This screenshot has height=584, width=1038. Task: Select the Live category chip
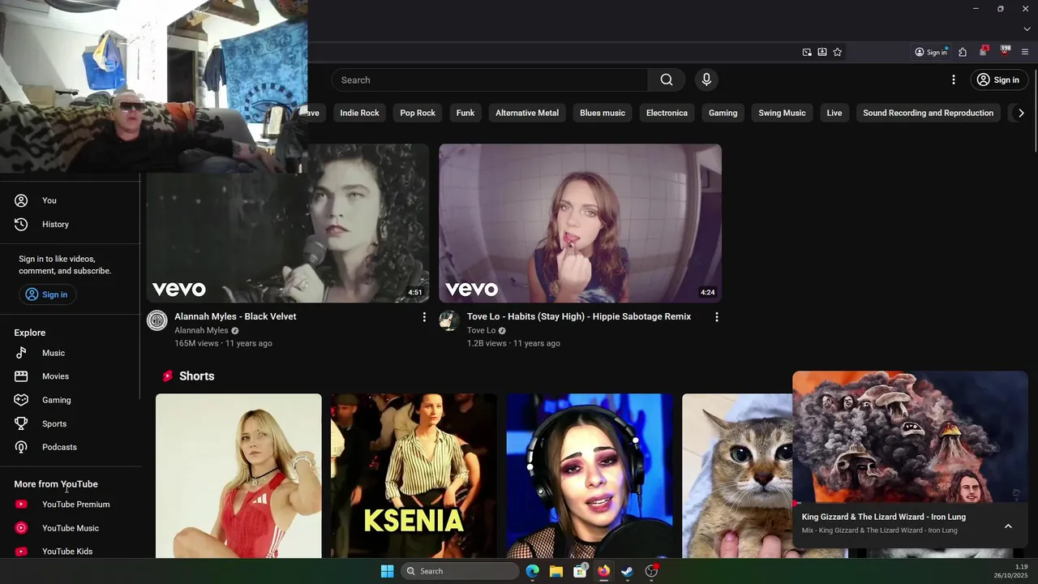click(x=834, y=113)
